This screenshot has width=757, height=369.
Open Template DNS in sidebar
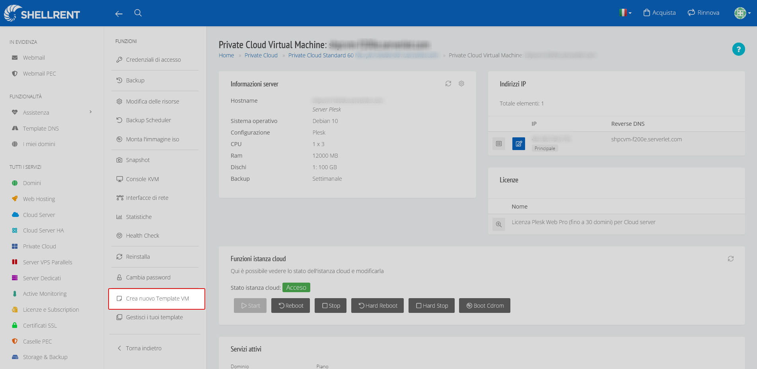pos(41,129)
